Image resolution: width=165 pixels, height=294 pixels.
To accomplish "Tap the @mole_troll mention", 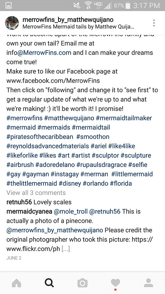I will 71,211.
